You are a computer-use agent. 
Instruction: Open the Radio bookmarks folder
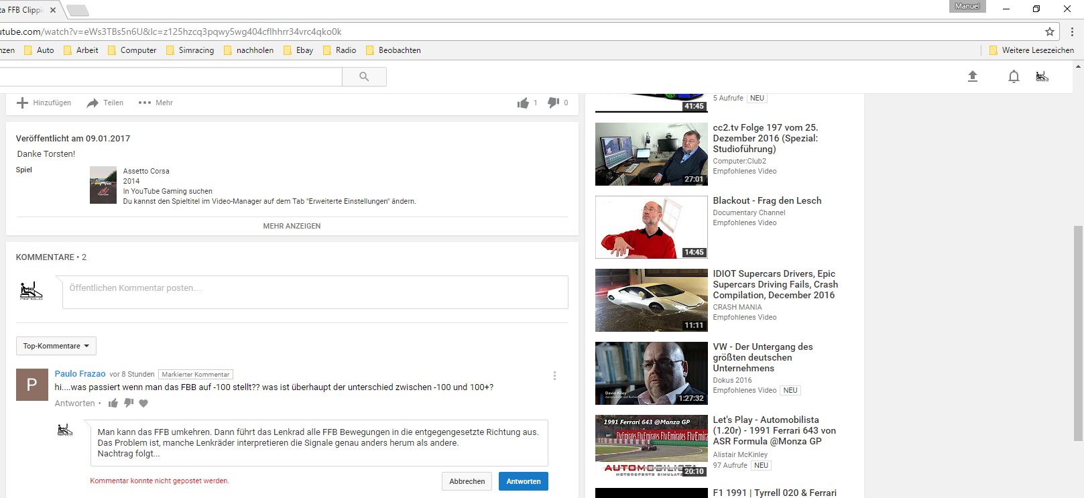point(339,50)
